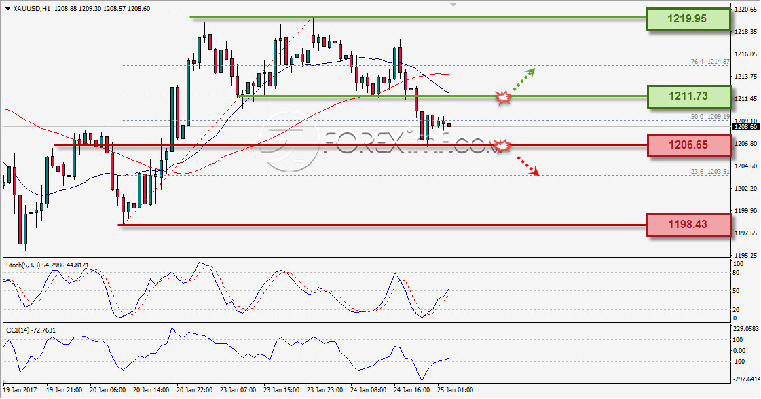The width and height of the screenshot is (761, 399).
Task: Click the chart shift triangle at top
Action: tap(453, 5)
